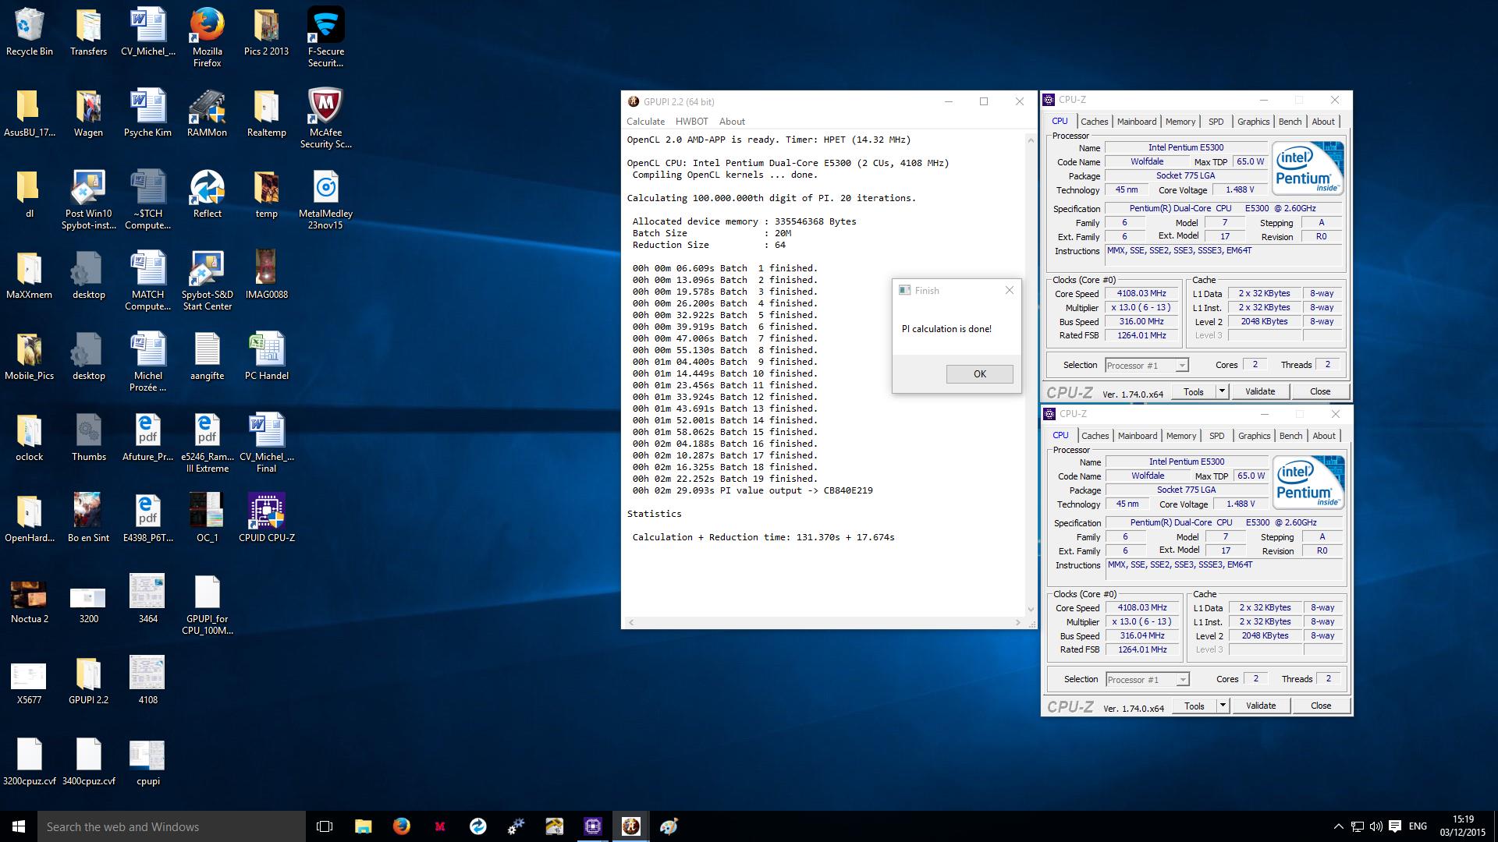Open About menu in GPUPI
This screenshot has height=842, width=1498.
click(x=732, y=122)
